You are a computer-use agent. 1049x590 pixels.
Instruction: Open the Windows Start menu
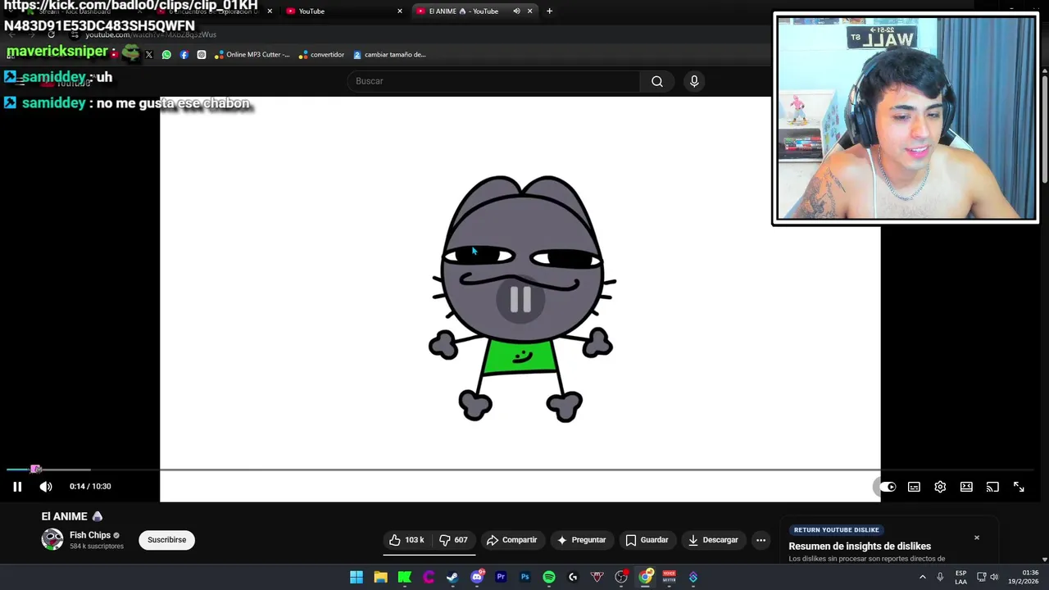click(356, 577)
